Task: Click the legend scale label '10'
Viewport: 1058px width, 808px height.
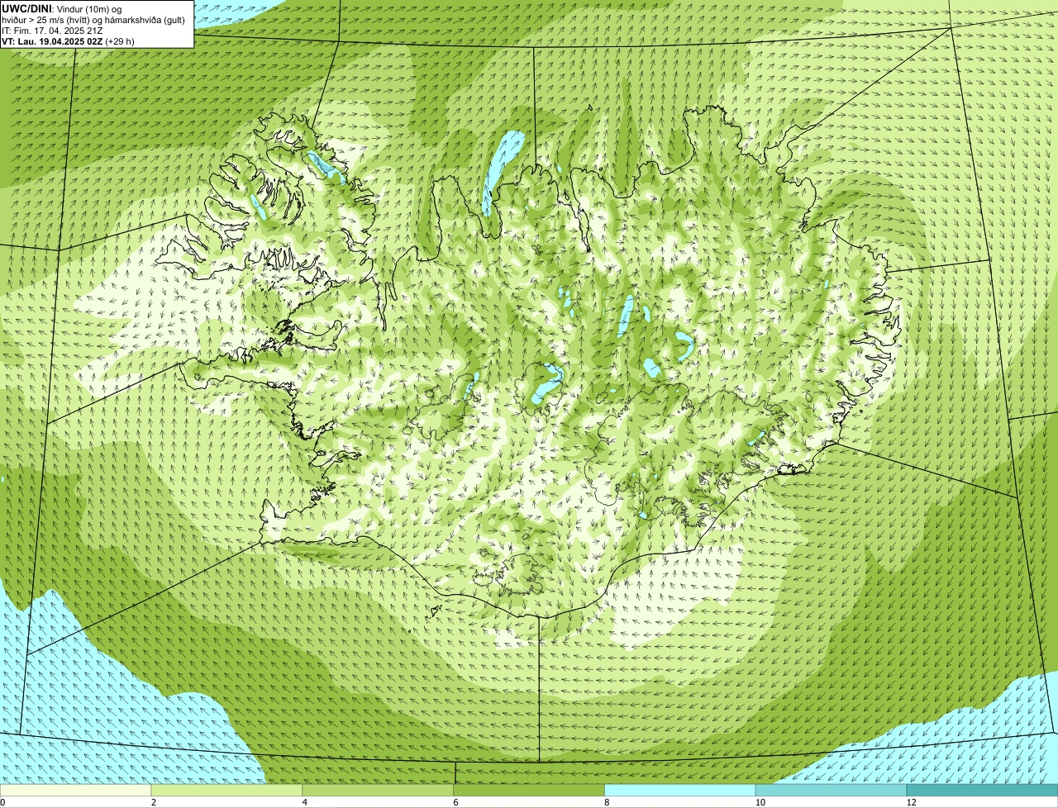Action: [760, 802]
